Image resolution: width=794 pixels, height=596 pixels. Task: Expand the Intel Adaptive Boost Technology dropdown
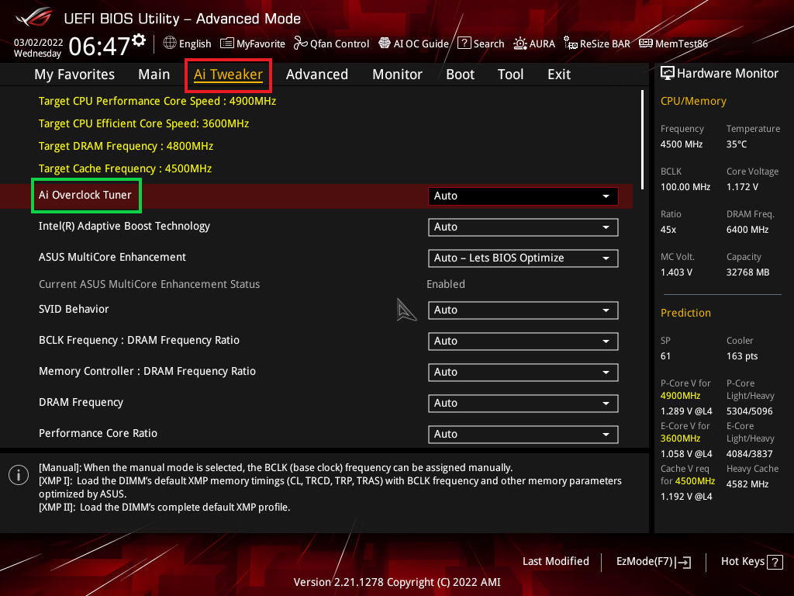coord(523,227)
